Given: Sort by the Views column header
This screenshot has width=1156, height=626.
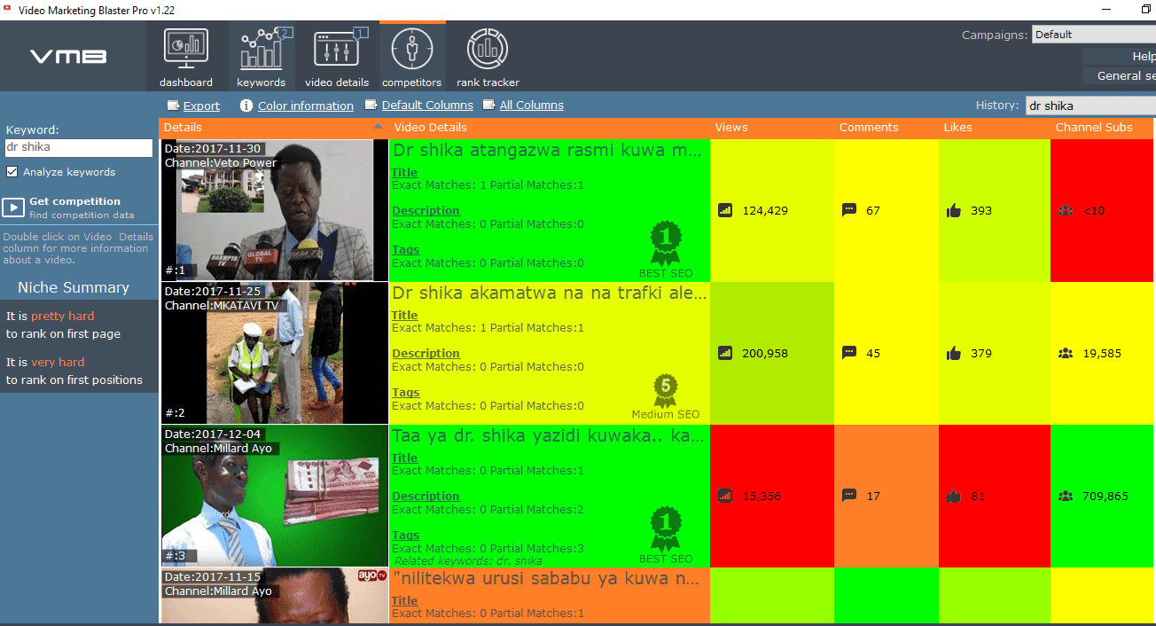Looking at the screenshot, I should [x=771, y=128].
